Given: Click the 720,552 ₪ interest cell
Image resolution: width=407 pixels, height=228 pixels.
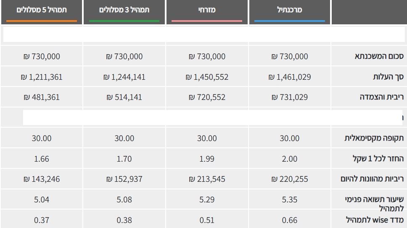Looking at the screenshot, I should (207, 97).
